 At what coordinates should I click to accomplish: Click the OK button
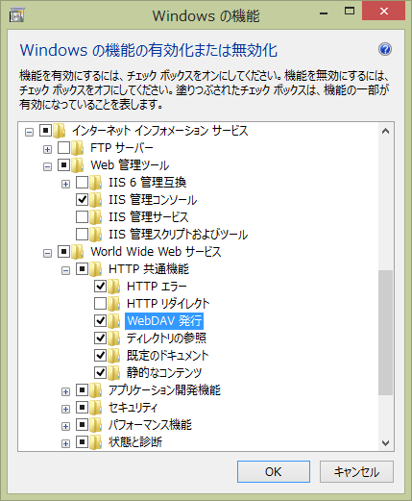click(x=274, y=471)
